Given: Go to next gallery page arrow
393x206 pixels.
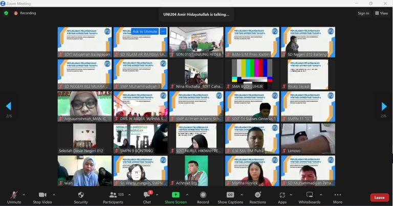Looking at the screenshot, I should point(384,106).
